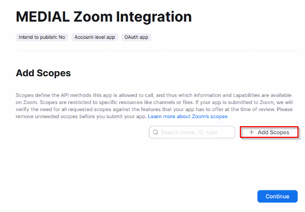This screenshot has width=305, height=212.
Task: Click the Add Scopes section heading
Action: tap(43, 73)
